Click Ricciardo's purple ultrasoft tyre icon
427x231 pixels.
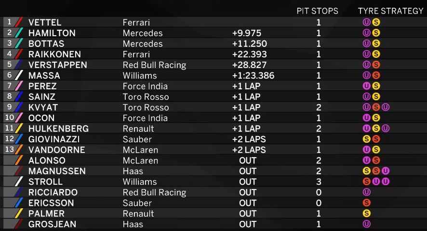(367, 192)
